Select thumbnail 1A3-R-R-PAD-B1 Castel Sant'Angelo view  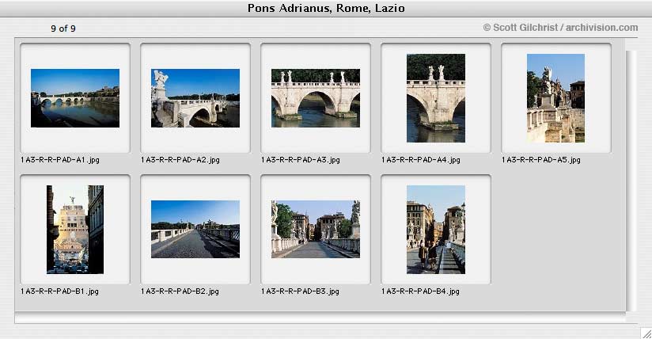click(75, 230)
